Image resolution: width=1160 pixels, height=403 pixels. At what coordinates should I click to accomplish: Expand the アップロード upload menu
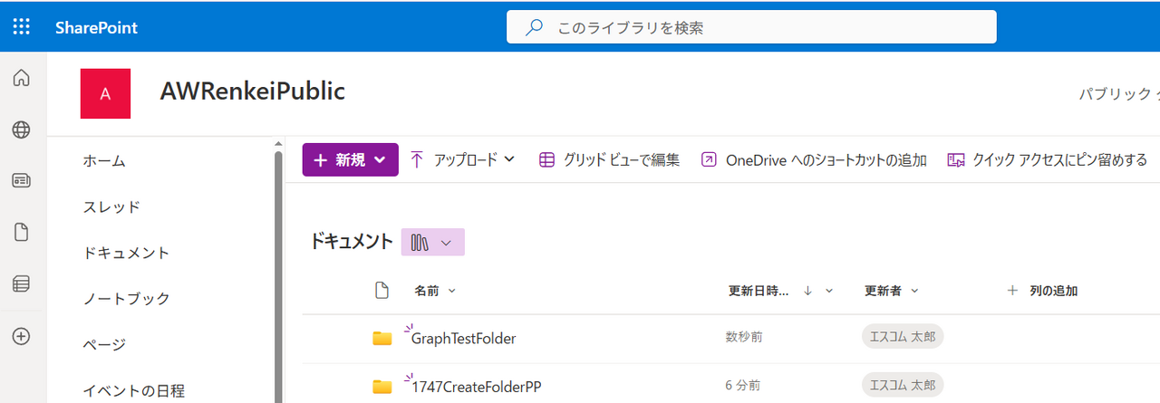462,160
